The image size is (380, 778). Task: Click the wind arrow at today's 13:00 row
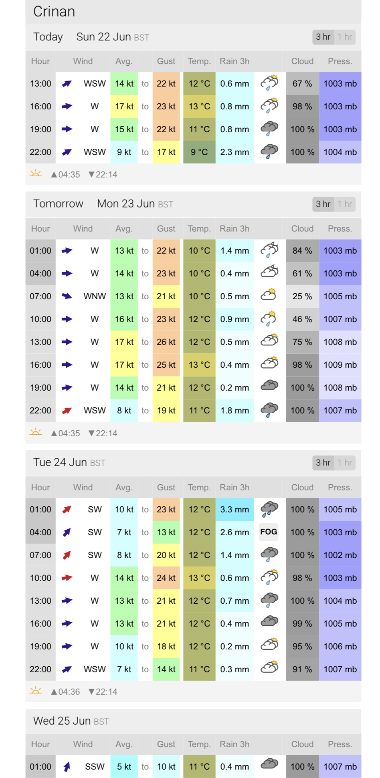[x=67, y=83]
